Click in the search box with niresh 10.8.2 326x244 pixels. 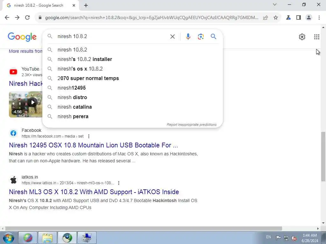[112, 37]
